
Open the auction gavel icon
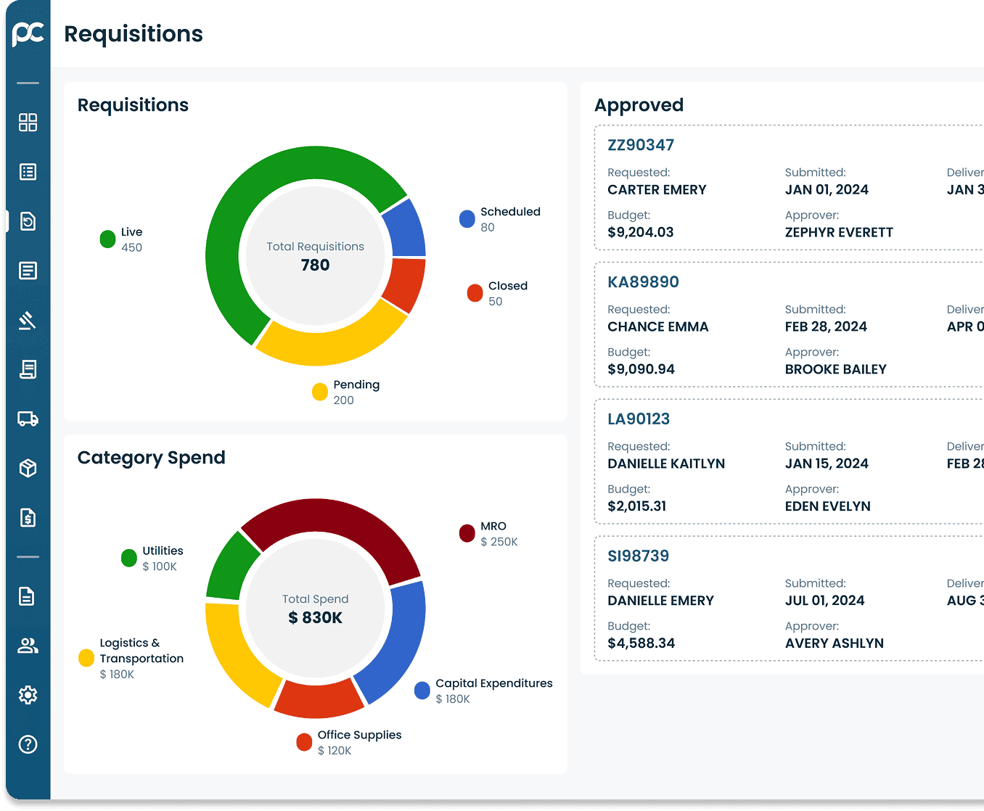(x=28, y=320)
